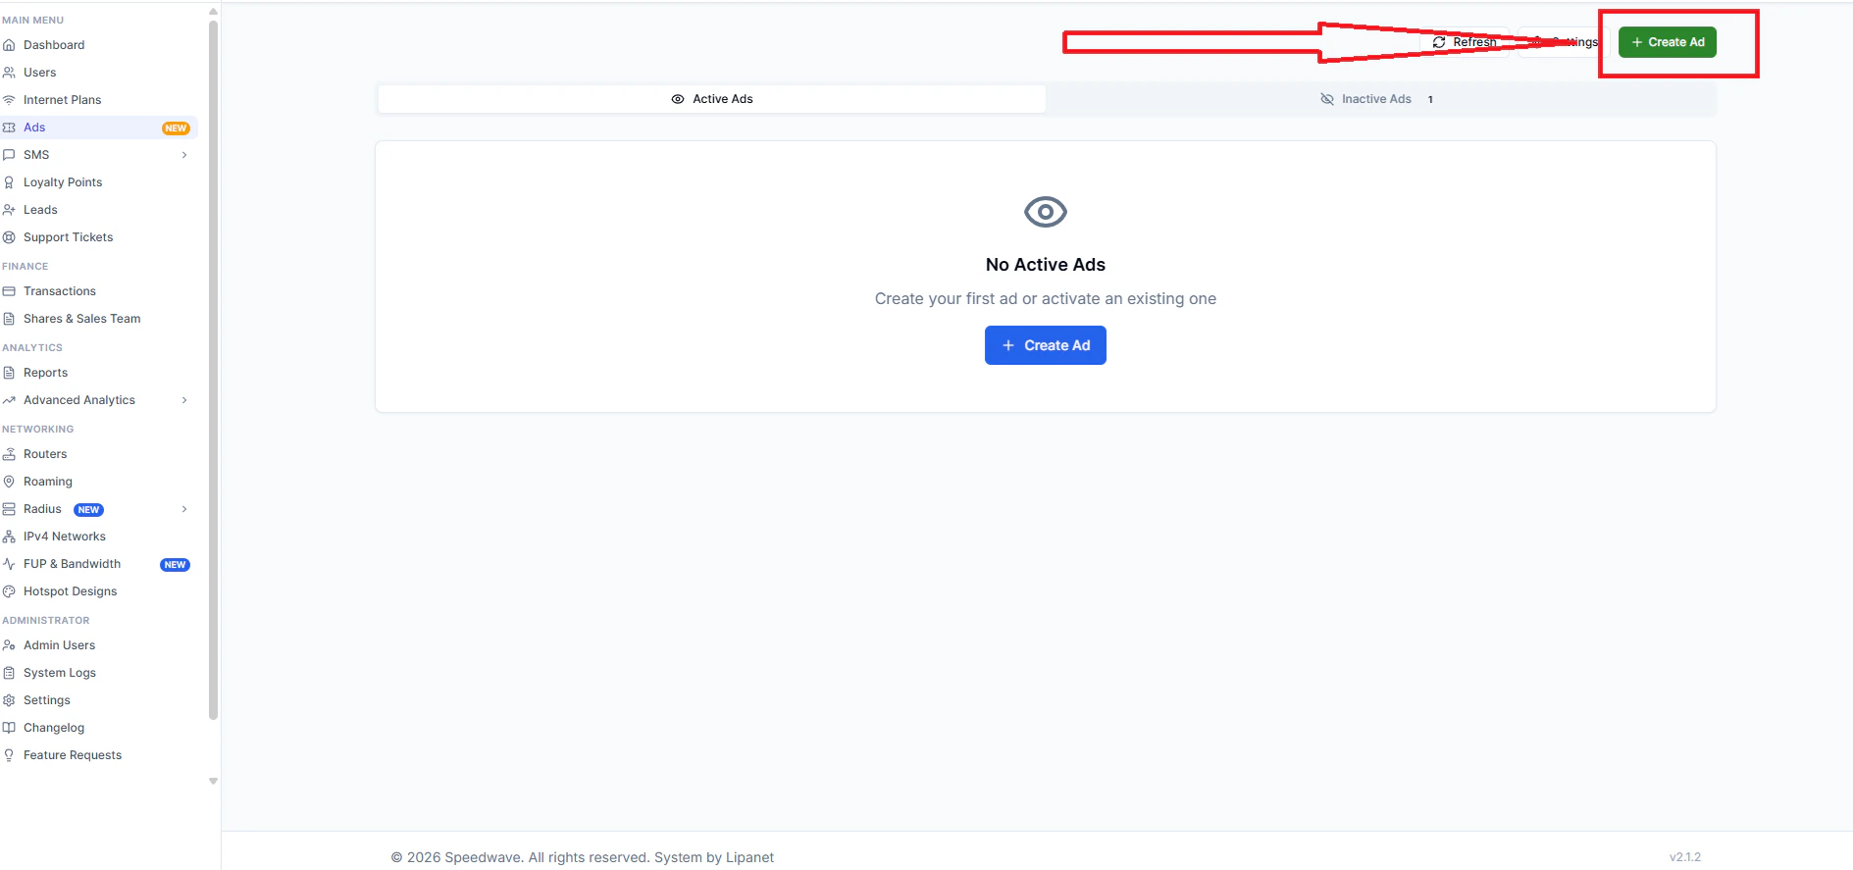Click the NEW badge beside Radius

(x=88, y=510)
